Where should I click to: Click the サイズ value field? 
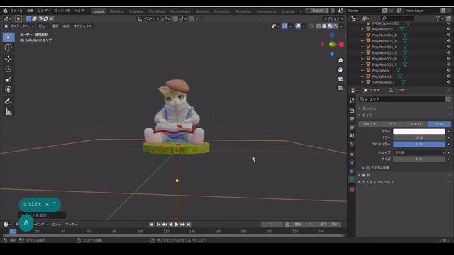coord(419,159)
